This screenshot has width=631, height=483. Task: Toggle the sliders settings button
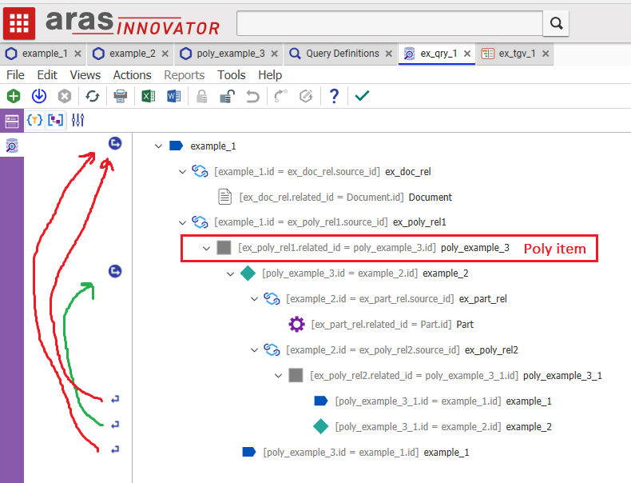(77, 121)
